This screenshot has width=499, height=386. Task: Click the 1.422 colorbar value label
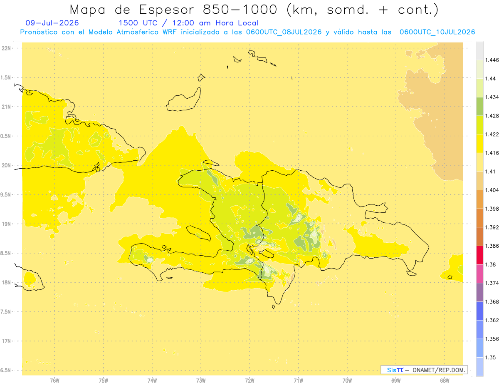click(492, 134)
